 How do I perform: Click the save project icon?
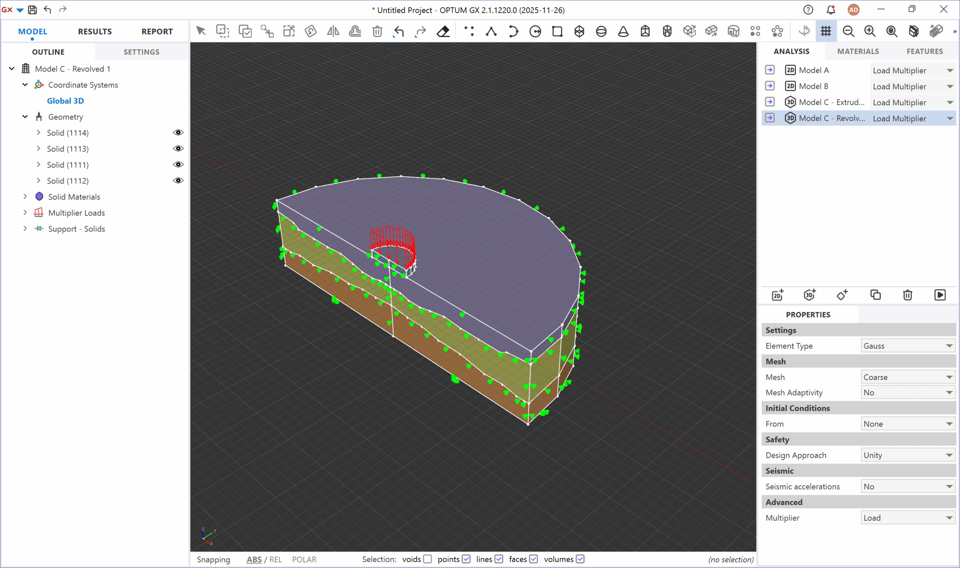click(33, 10)
